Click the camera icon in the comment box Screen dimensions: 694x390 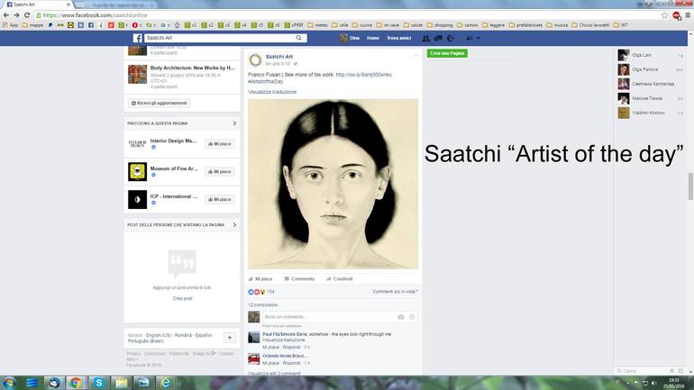pos(400,317)
